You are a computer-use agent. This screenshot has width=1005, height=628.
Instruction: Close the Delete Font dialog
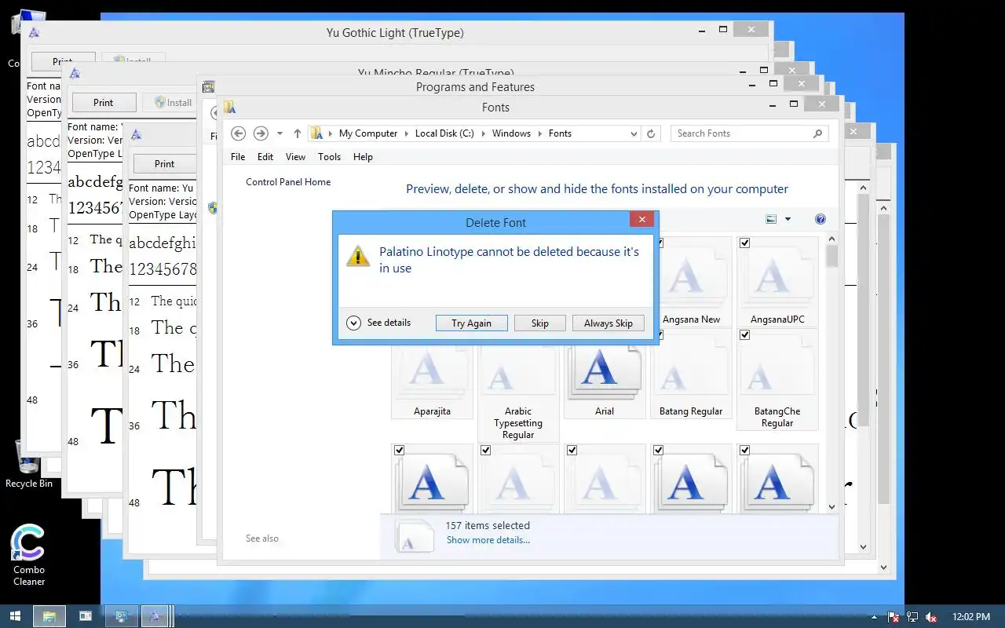point(641,220)
